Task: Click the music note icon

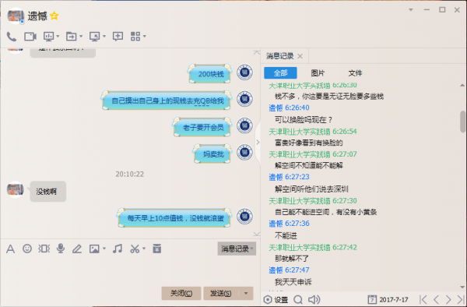Action: click(x=118, y=249)
